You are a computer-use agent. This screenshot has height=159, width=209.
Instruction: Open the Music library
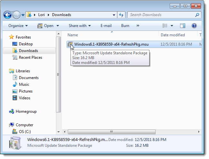(24, 84)
